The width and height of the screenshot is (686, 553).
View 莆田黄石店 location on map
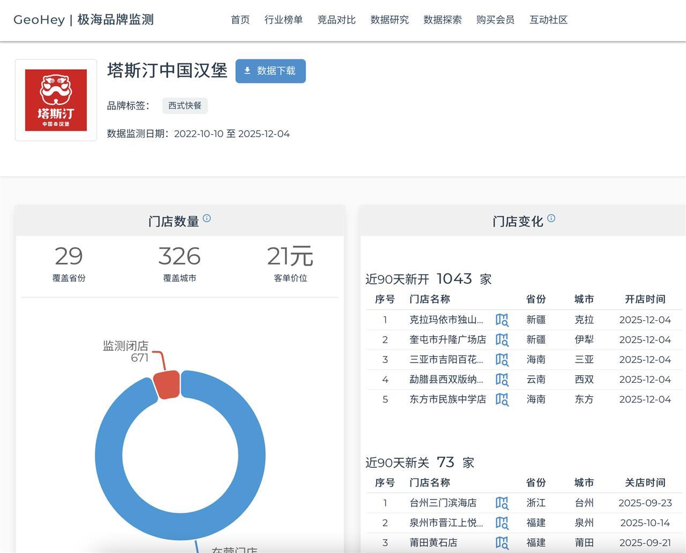[502, 542]
